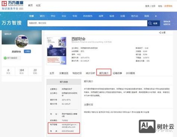Image resolution: width=177 pixels, height=137 pixels.
Task: Click the postal code 710002 value
Action: coord(65,121)
